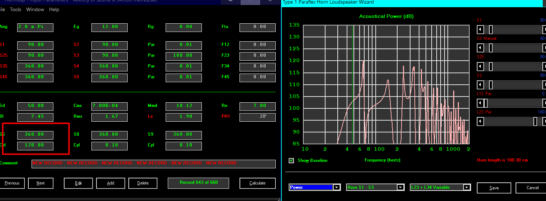The width and height of the screenshot is (546, 201).
Task: Select the S1 input field value 90.00
Action: [x=35, y=45]
